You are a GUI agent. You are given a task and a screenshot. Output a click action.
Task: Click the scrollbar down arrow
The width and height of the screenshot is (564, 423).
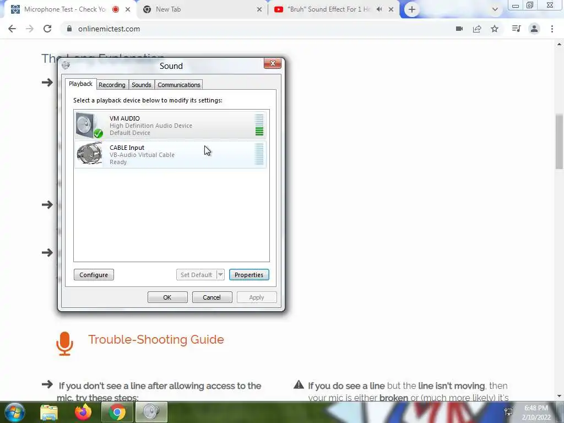(560, 397)
